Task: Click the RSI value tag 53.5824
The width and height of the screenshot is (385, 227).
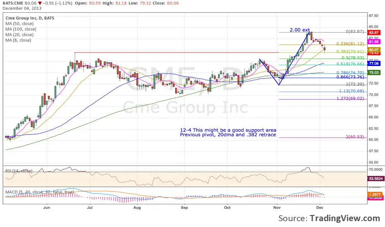Action: click(375, 179)
